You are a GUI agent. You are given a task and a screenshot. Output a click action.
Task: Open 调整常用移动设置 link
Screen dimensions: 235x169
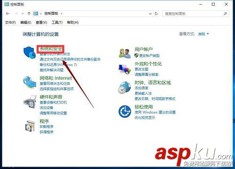(x=53, y=113)
